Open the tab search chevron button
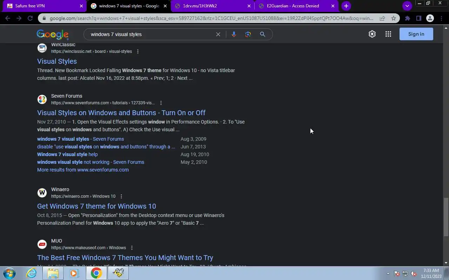Image resolution: width=449 pixels, height=280 pixels. tap(407, 6)
